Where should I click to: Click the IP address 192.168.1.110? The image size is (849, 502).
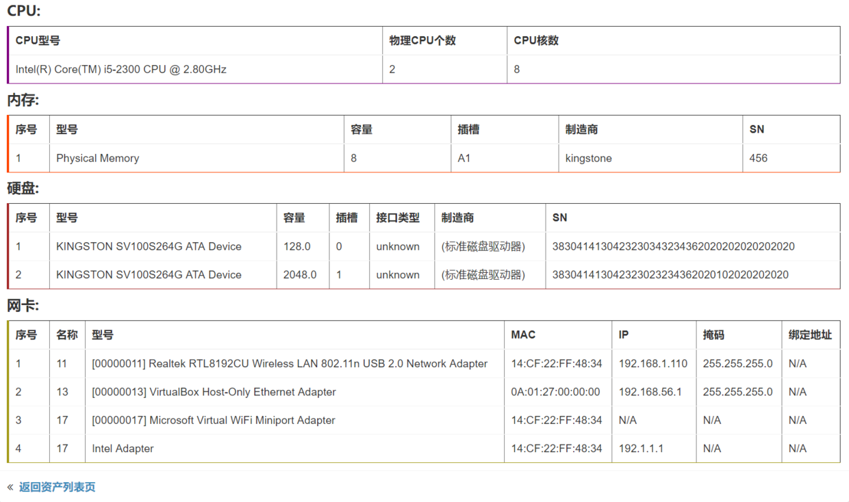652,364
